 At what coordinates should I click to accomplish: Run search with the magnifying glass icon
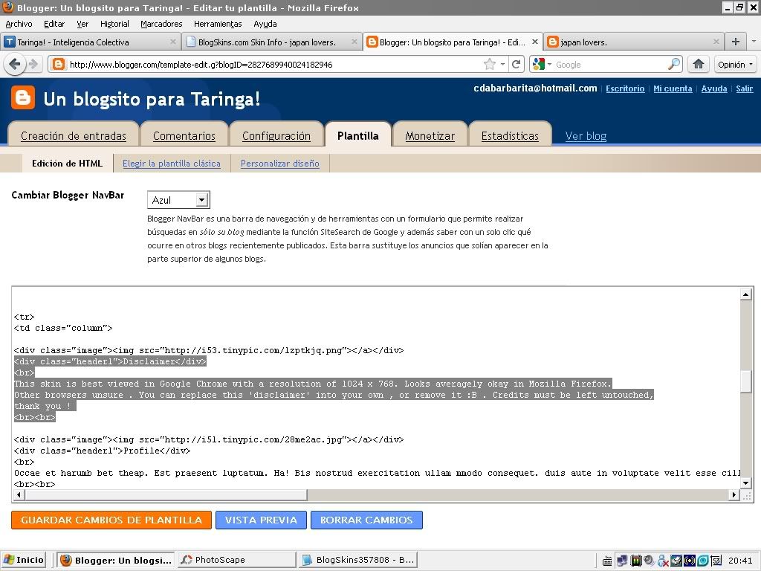[673, 64]
